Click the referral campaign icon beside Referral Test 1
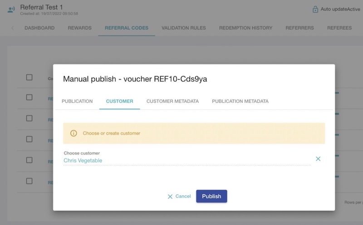The height and width of the screenshot is (225, 363). point(11,10)
